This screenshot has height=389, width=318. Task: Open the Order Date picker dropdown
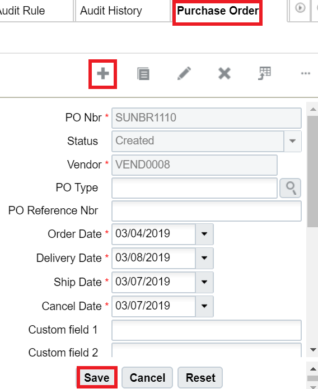204,234
